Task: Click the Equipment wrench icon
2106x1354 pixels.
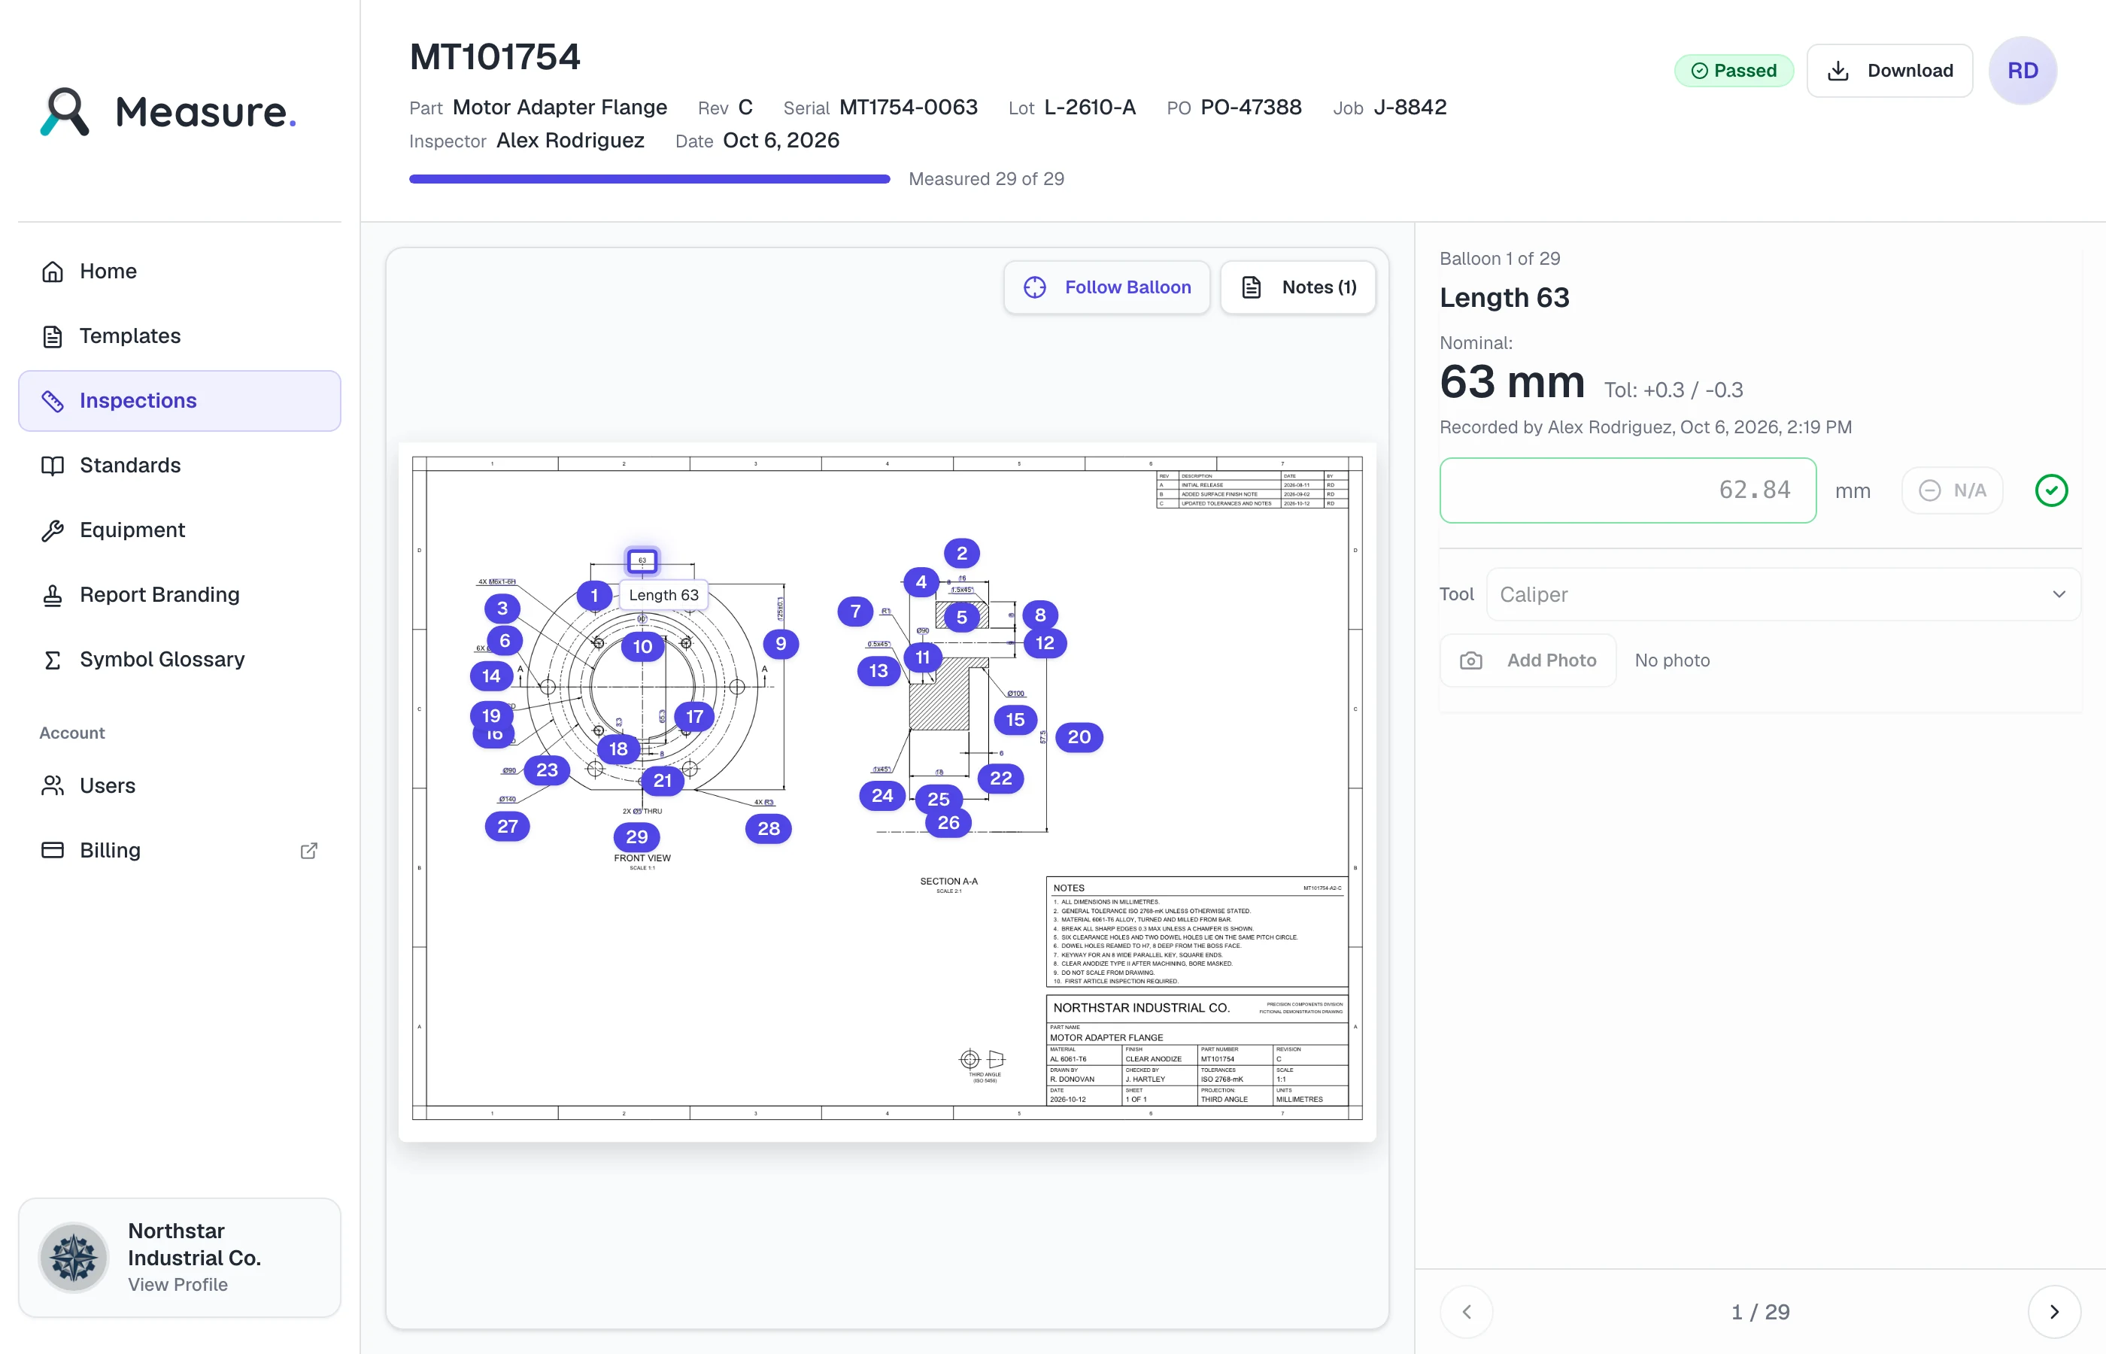Action: [53, 530]
